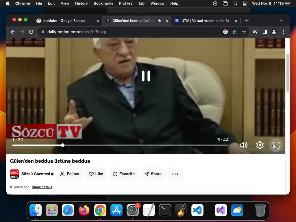This screenshot has width=296, height=222.
Task: Switch to UTM Virtual machines tab
Action: click(206, 21)
